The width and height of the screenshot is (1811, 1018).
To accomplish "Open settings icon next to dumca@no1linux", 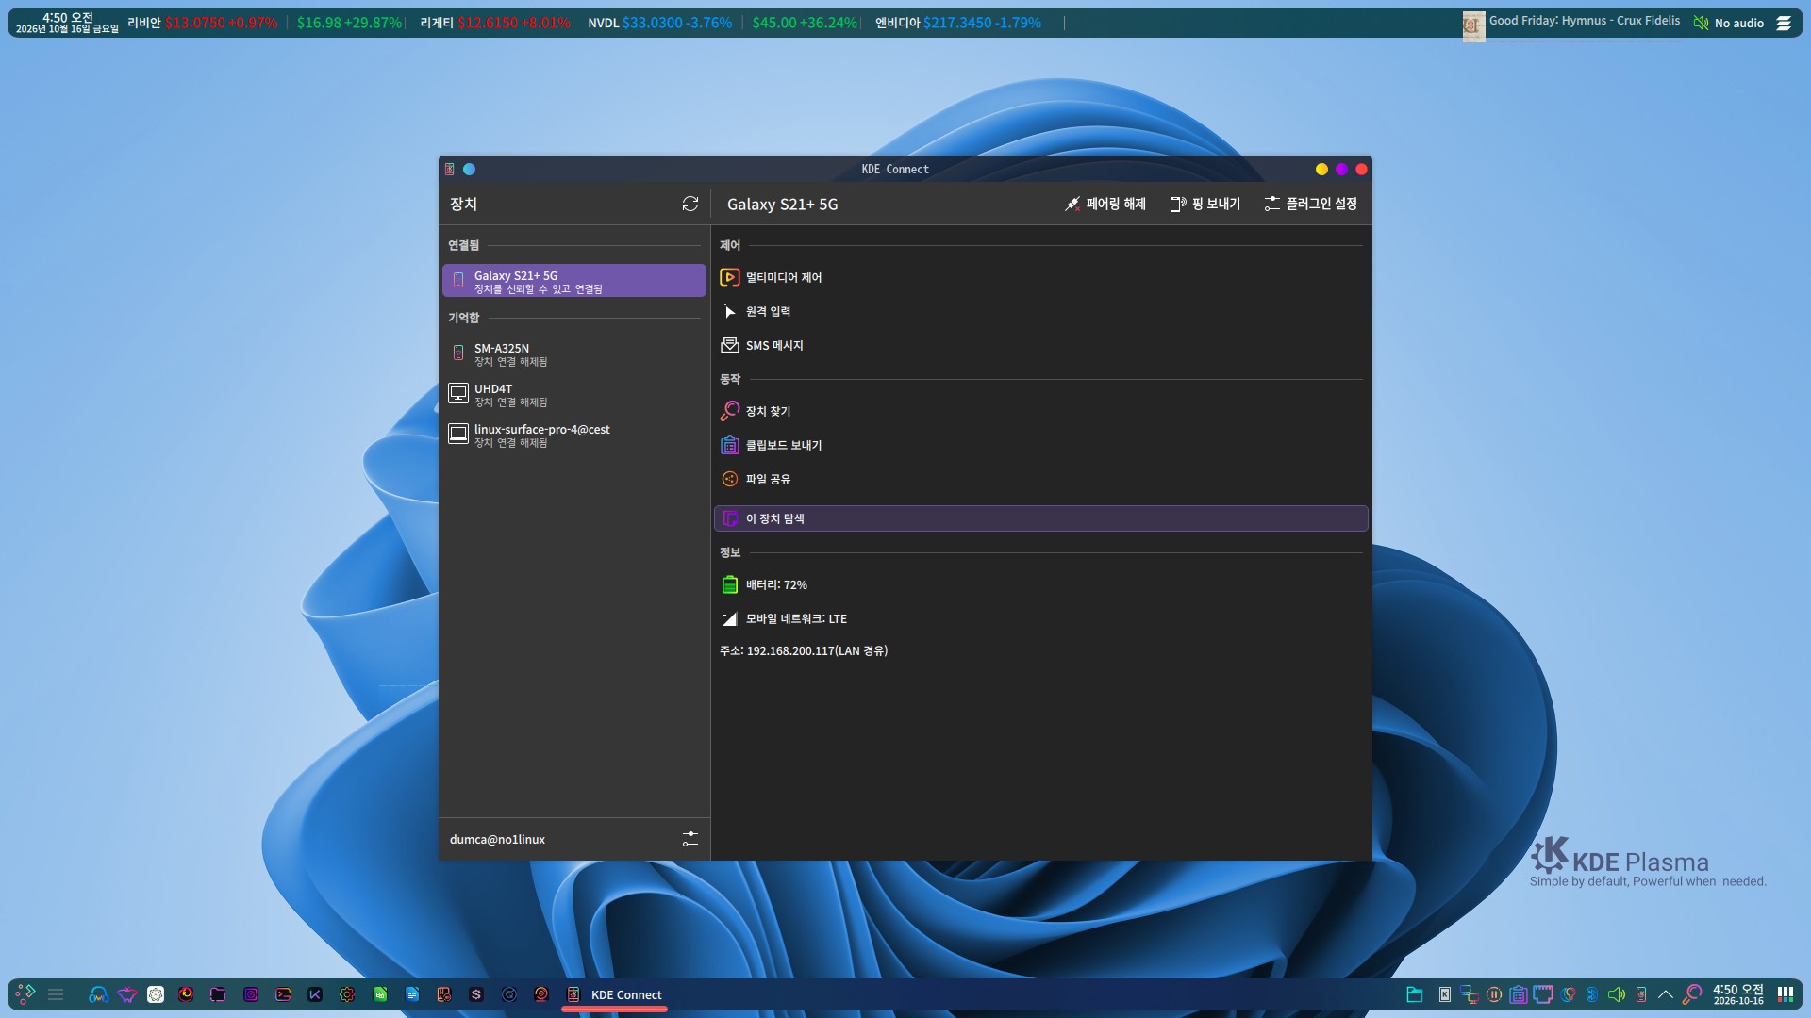I will 690,839.
